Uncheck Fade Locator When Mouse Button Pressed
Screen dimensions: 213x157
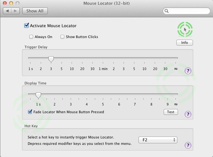coord(30,112)
